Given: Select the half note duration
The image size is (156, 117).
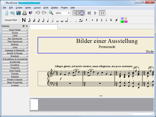Looking at the screenshot, I should click(x=53, y=20).
